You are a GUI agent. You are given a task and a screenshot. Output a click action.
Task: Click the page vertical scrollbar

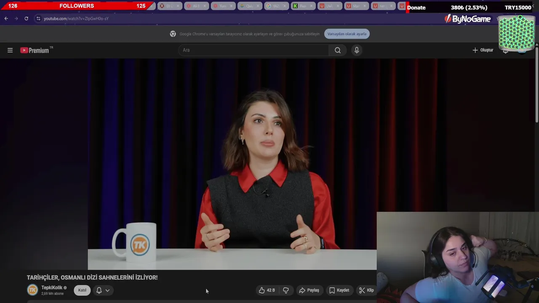[536, 84]
